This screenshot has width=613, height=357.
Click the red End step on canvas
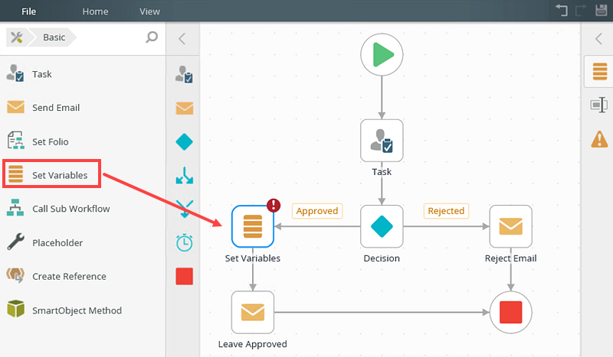point(510,312)
